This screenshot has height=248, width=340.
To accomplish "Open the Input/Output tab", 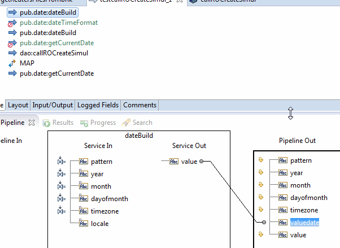I will (x=53, y=105).
